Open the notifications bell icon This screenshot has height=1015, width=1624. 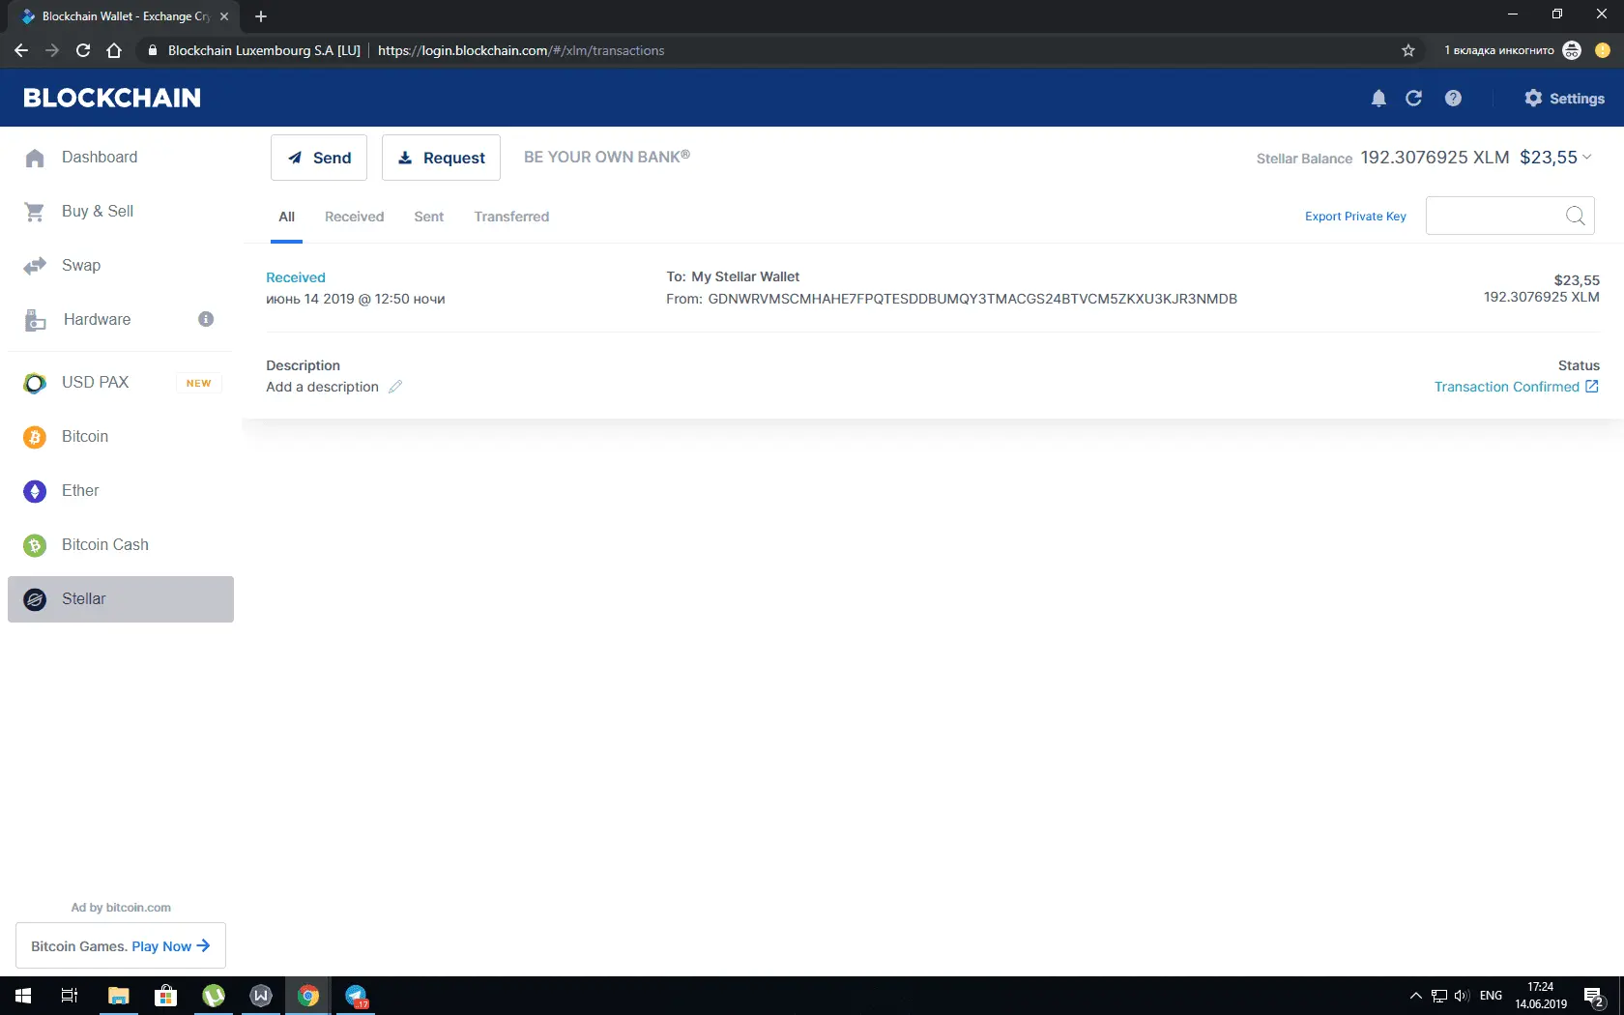[x=1378, y=99]
